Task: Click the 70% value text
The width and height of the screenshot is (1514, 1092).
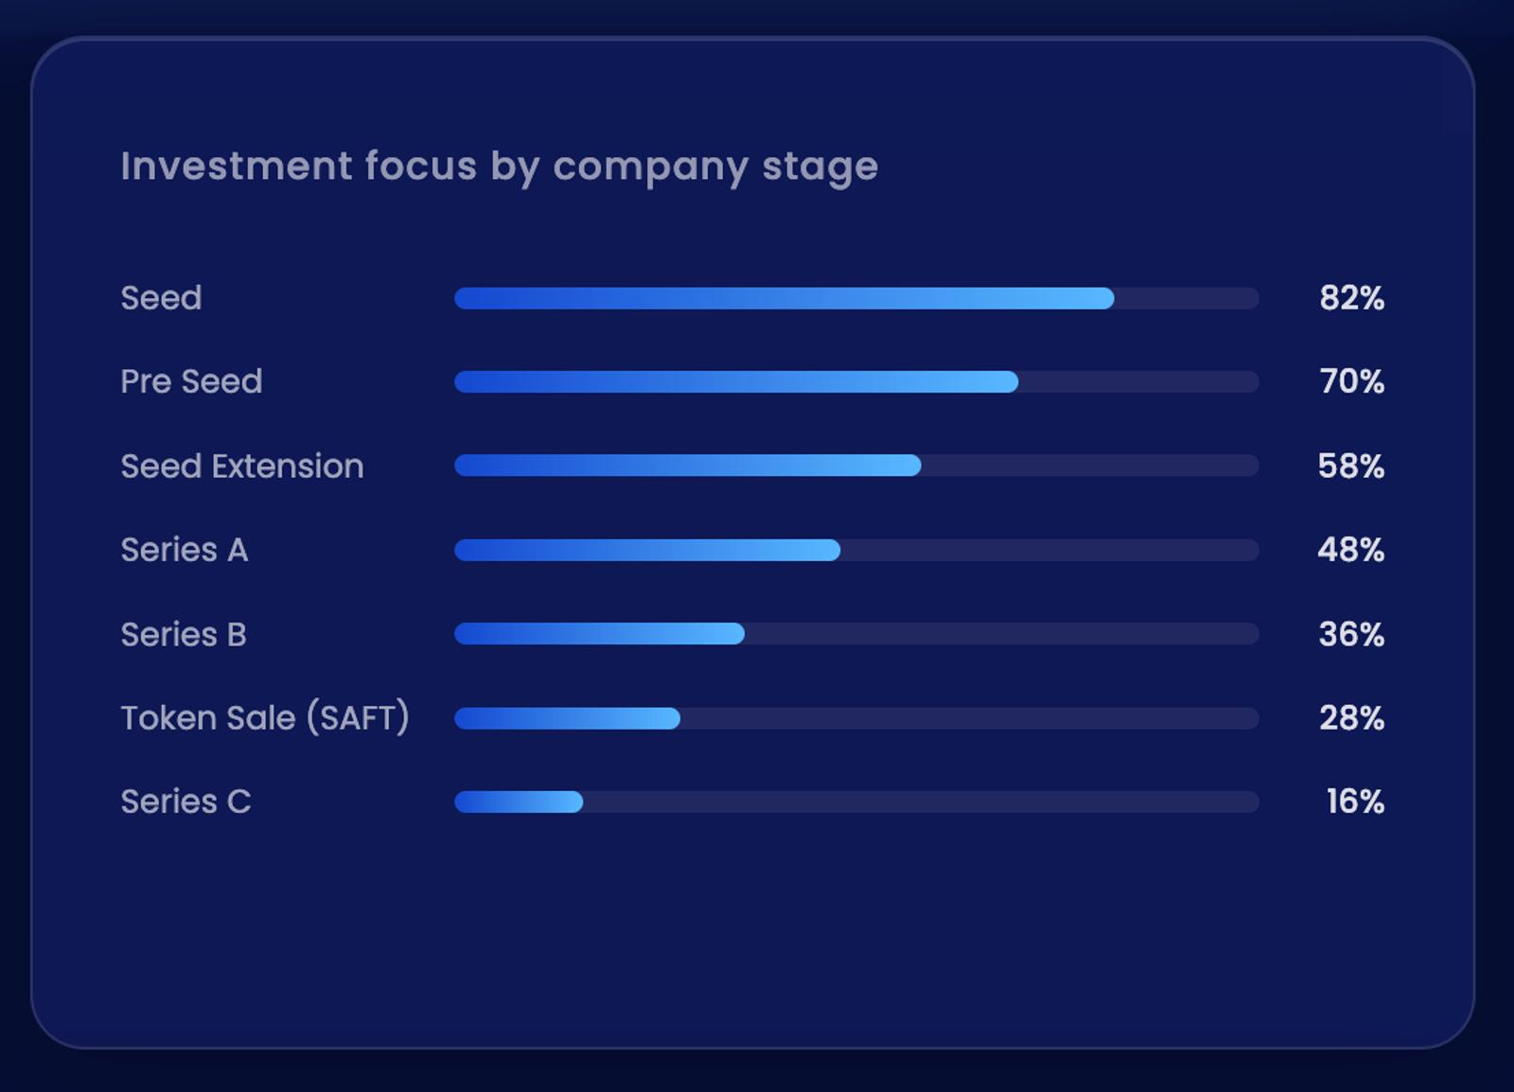Action: click(x=1351, y=381)
